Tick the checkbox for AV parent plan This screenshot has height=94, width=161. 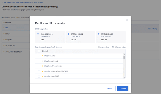point(39,66)
